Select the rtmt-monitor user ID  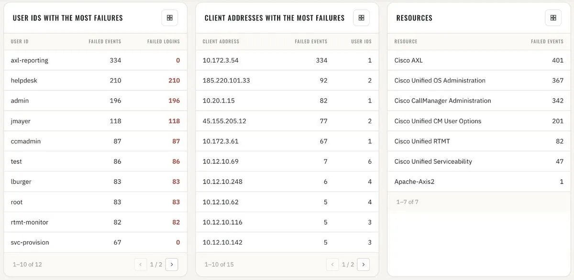click(30, 222)
